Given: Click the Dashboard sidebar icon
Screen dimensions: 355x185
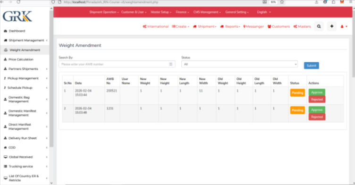Looking at the screenshot, I should [x=6, y=31].
